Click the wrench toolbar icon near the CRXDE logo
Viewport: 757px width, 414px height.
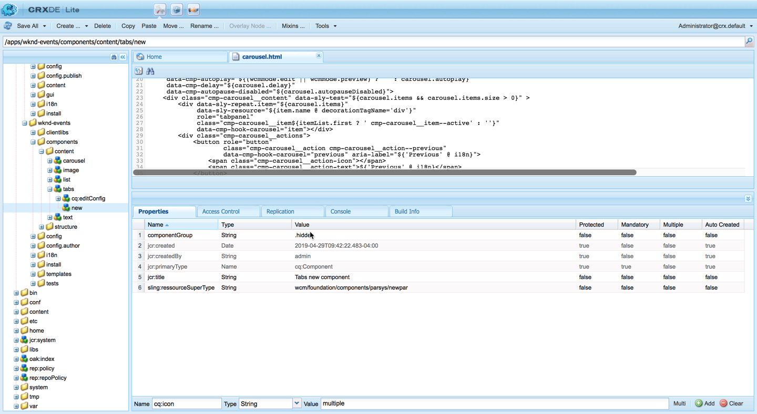[x=160, y=9]
